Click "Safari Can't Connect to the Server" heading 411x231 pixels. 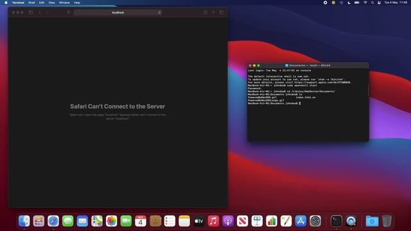point(118,107)
